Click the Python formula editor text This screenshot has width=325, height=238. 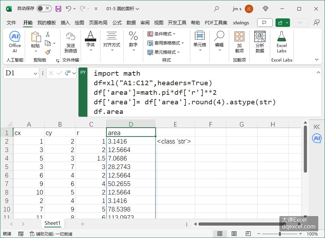click(x=185, y=92)
